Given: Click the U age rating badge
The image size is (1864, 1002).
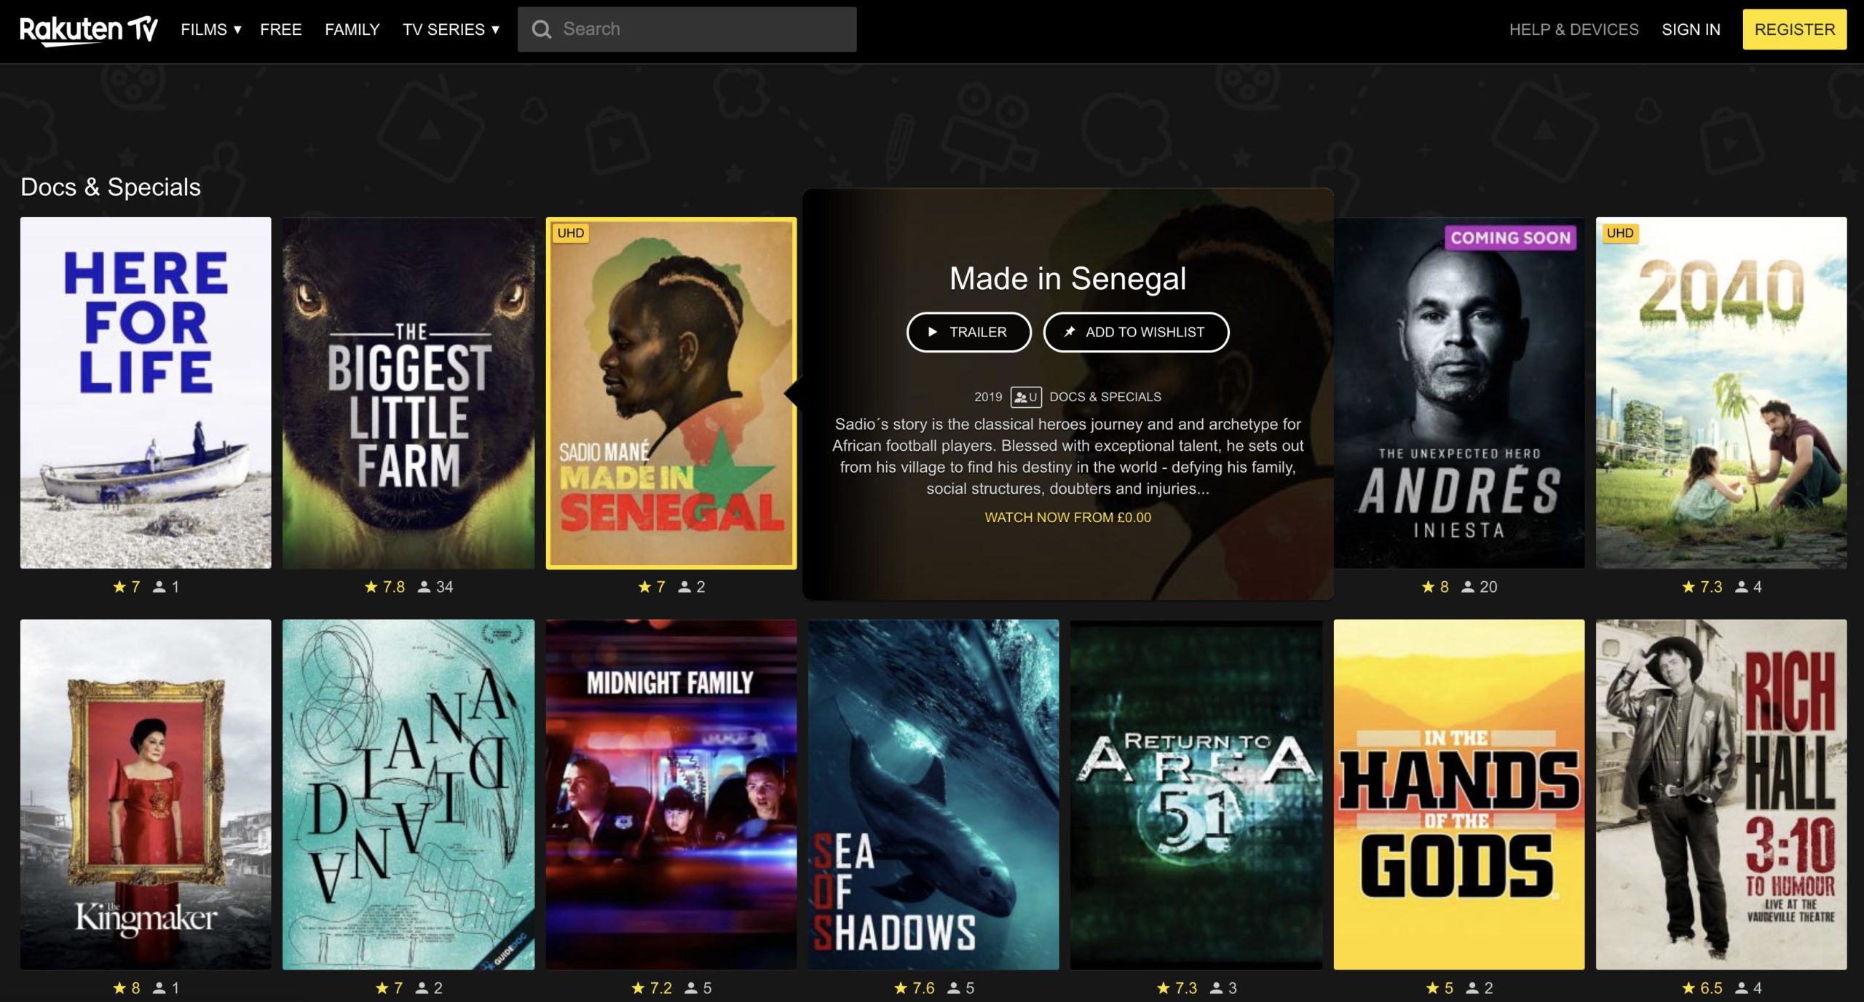Looking at the screenshot, I should 1026,397.
